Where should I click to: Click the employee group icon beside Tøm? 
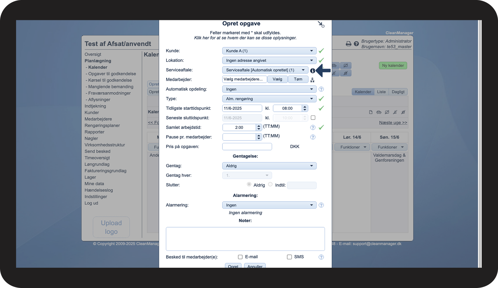click(312, 80)
